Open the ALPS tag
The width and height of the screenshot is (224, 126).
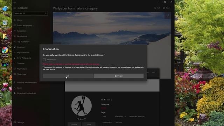coord(104,117)
